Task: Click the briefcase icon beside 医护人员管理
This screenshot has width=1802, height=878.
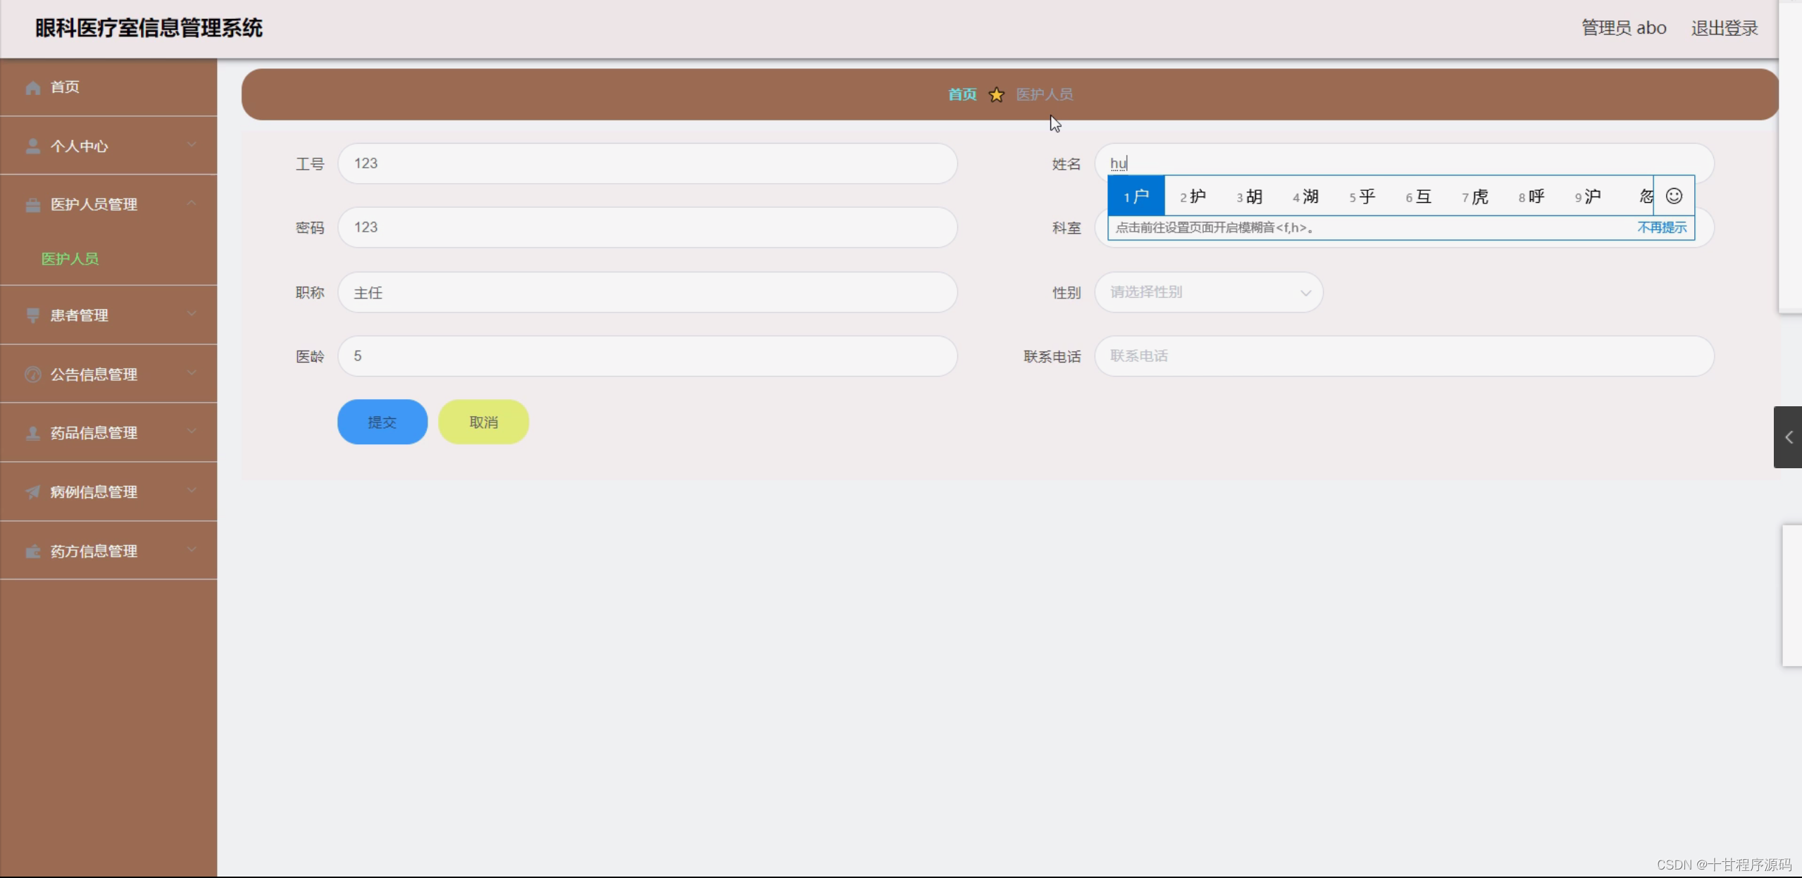Action: point(32,205)
